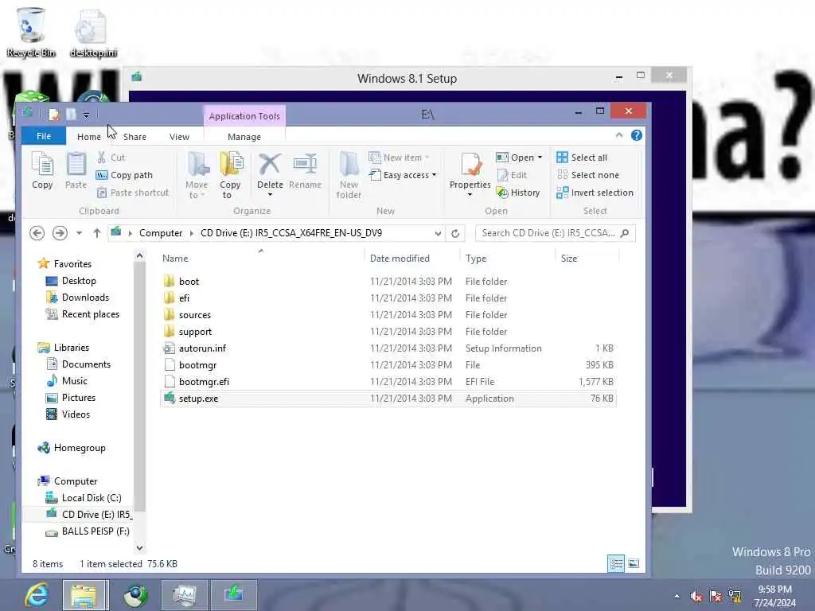815x611 pixels.
Task: Choose Copy path in the ribbon
Action: tap(124, 175)
